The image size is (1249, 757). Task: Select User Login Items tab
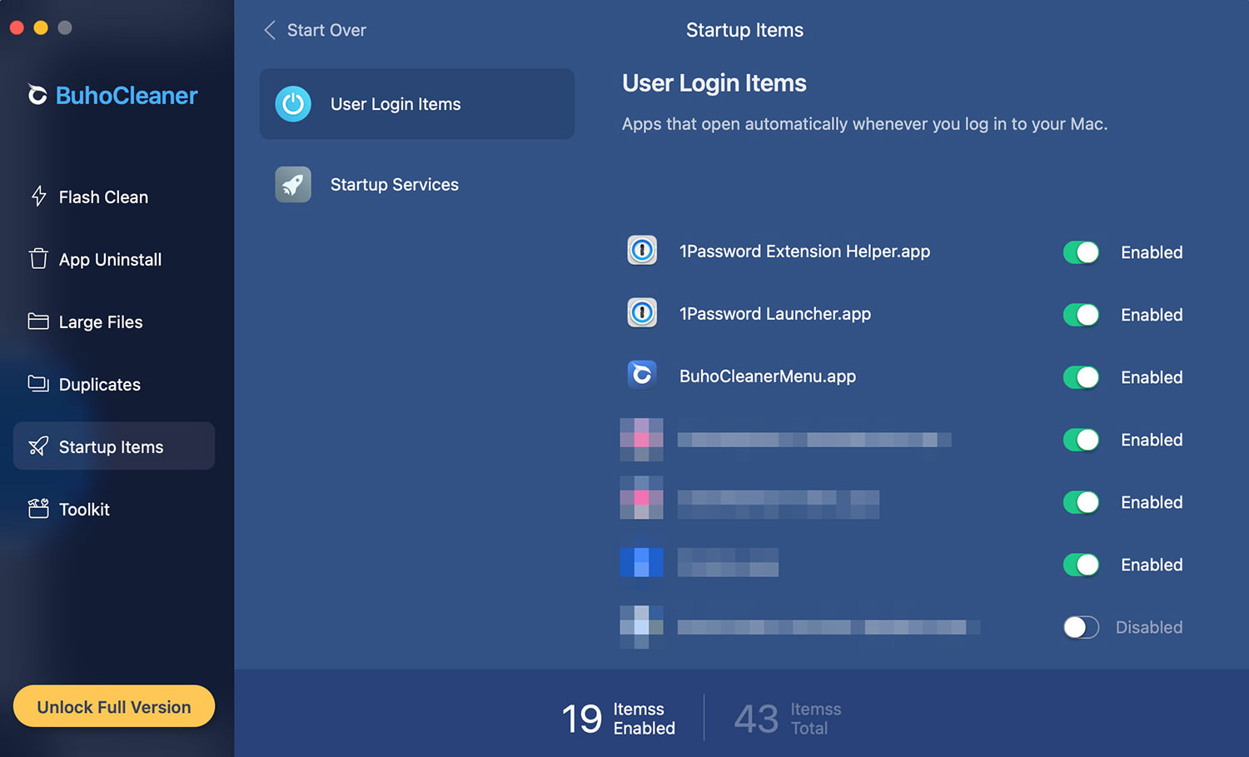point(417,104)
